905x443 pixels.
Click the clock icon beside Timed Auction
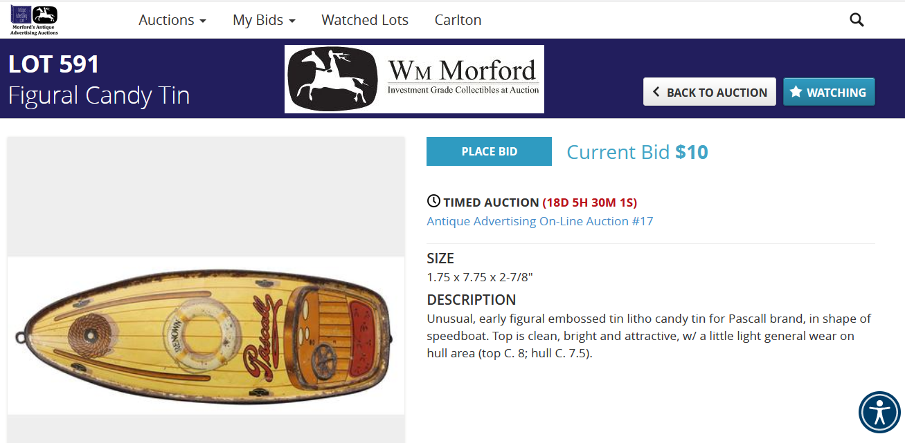pos(433,202)
